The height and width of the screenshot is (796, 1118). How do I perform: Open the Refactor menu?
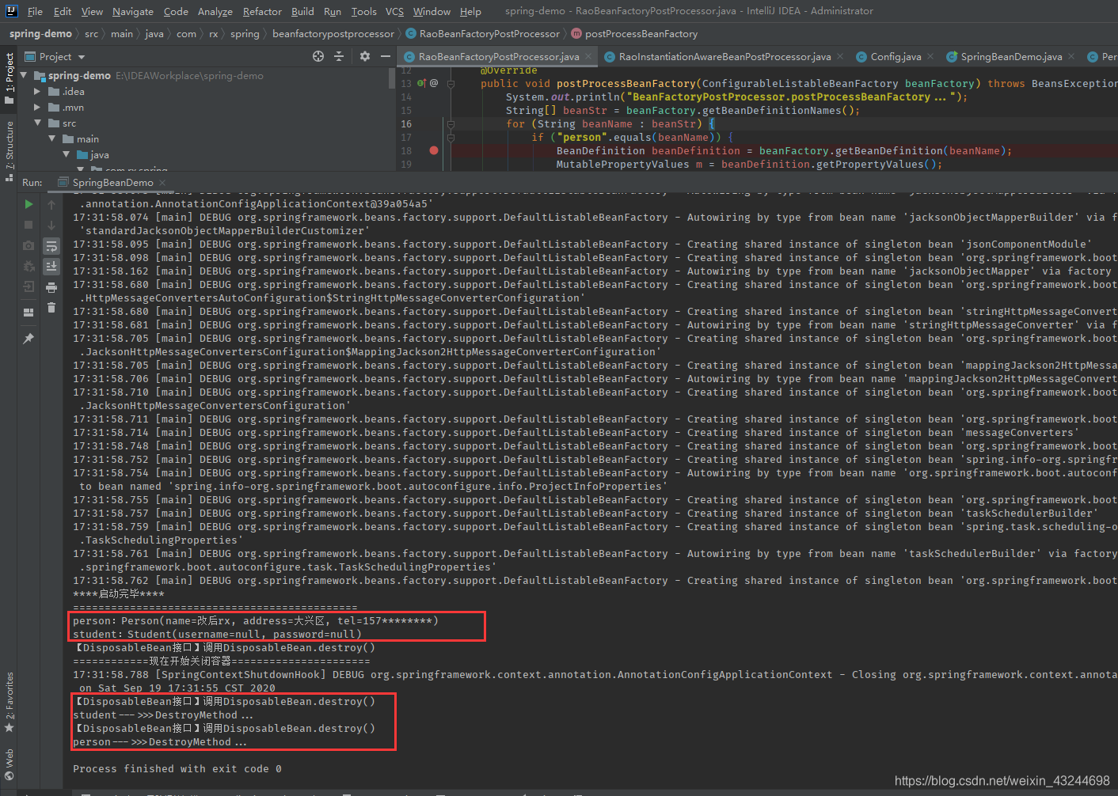(x=262, y=11)
